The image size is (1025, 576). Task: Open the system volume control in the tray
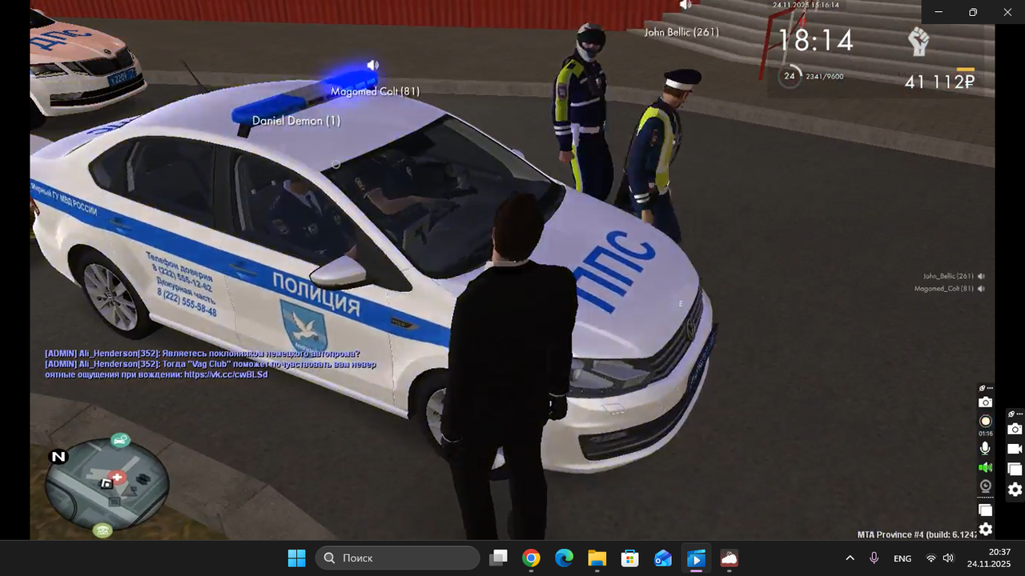point(948,558)
